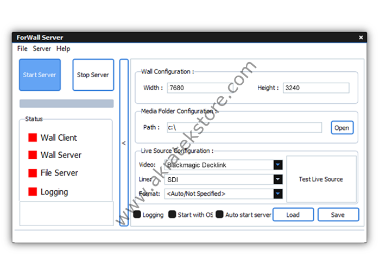Click the red Wall Client status indicator
The height and width of the screenshot is (280, 380).
click(x=32, y=138)
